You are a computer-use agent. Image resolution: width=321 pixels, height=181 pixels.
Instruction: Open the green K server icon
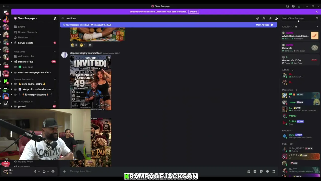point(6,81)
